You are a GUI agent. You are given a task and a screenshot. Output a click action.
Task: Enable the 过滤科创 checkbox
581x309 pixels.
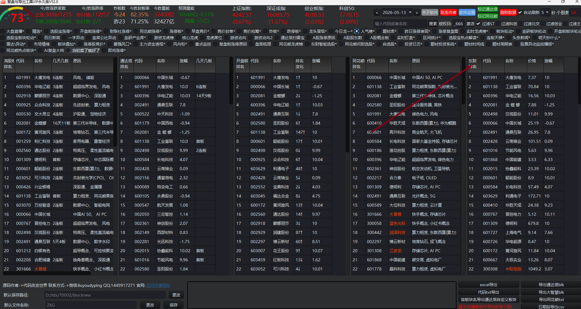coord(498,24)
